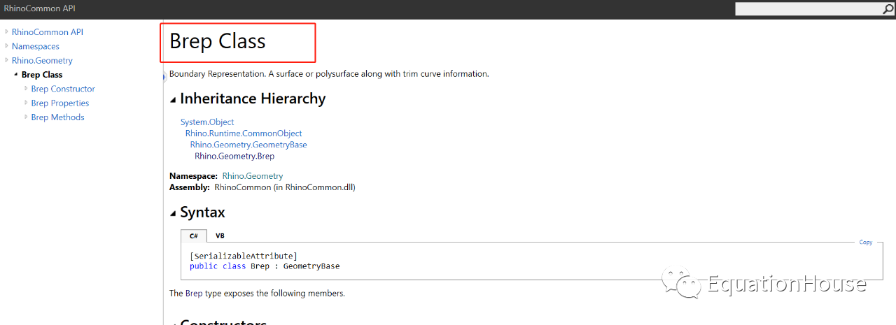Click the search input field

[805, 9]
